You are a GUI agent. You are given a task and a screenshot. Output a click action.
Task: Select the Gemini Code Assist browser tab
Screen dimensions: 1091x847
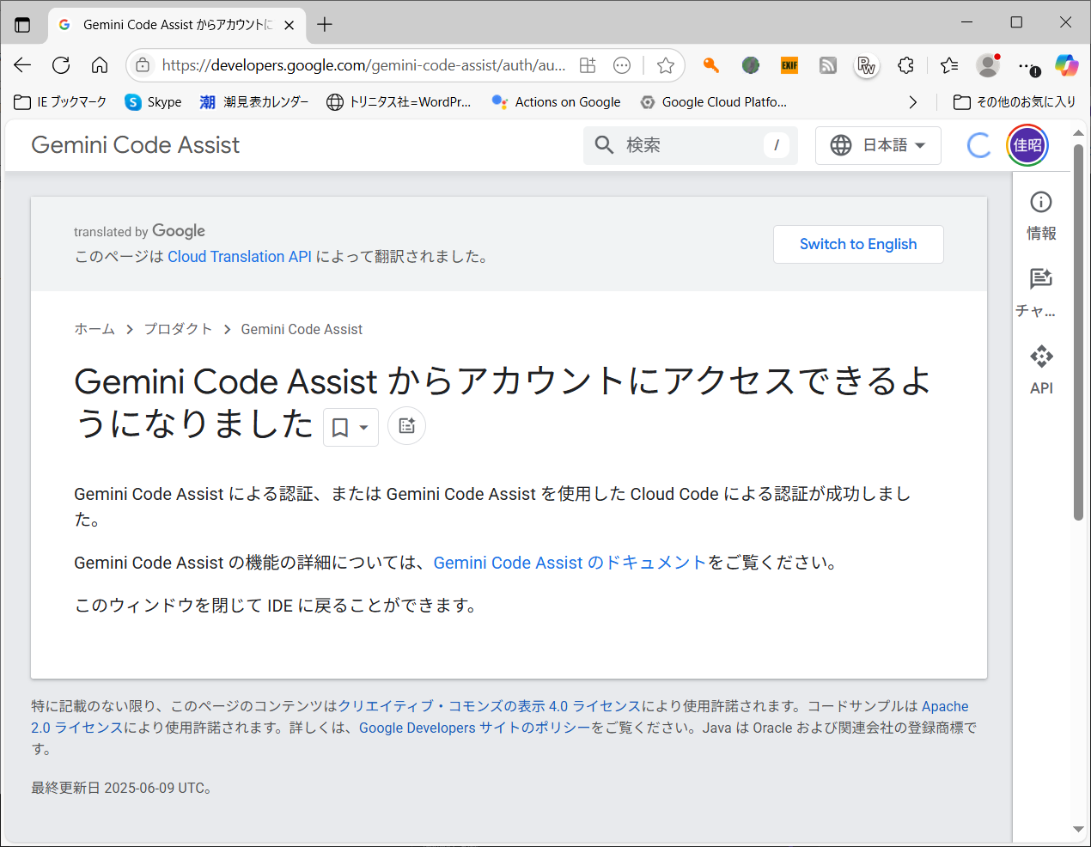coord(176,24)
